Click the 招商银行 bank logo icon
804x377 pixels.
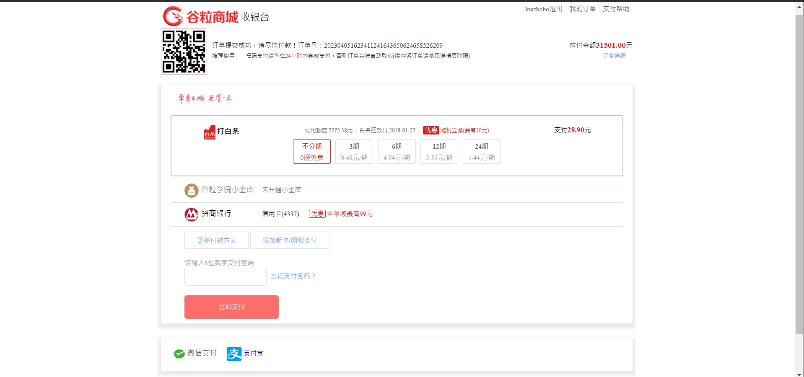[x=191, y=214]
